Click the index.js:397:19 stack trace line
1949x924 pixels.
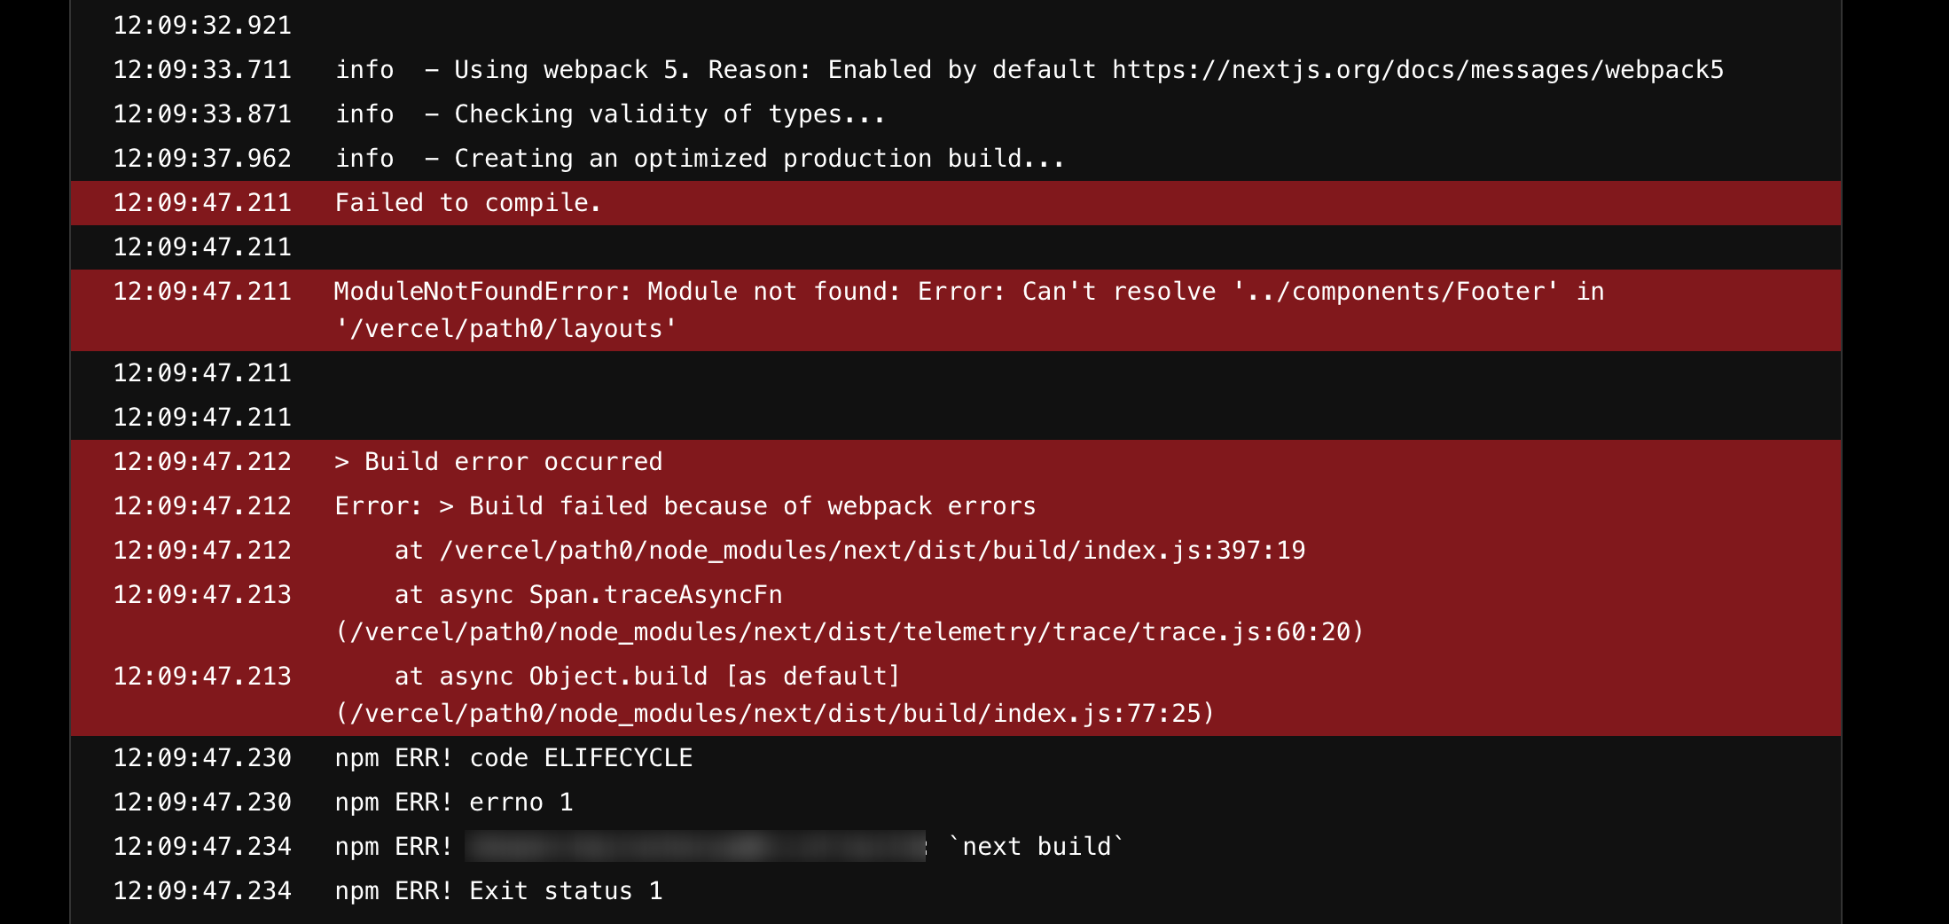[x=849, y=551]
